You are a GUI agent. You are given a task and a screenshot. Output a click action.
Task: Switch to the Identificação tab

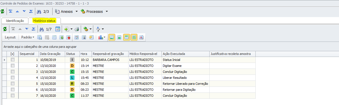(15, 21)
